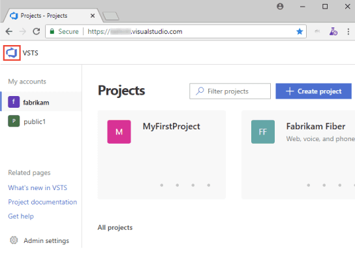Select the green public1 account avatar

[14, 121]
